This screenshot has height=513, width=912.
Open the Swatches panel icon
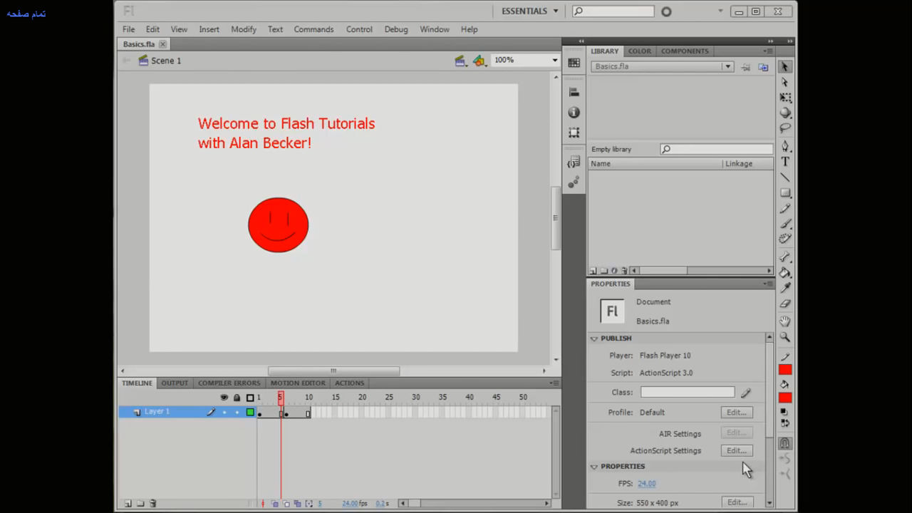(574, 63)
